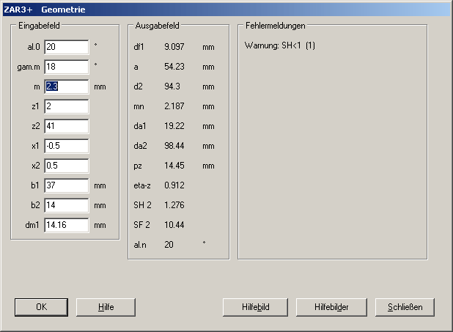This screenshot has width=453, height=332.
Task: Click the Hilfebild button
Action: click(x=256, y=306)
